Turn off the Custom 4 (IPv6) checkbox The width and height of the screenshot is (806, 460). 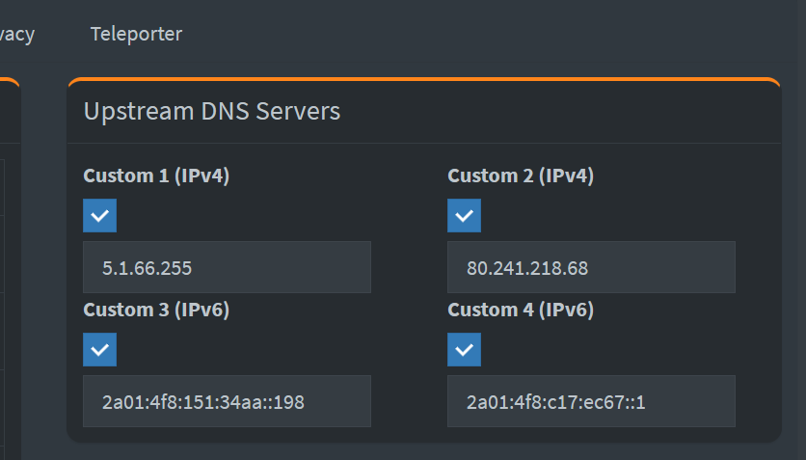pyautogui.click(x=464, y=350)
